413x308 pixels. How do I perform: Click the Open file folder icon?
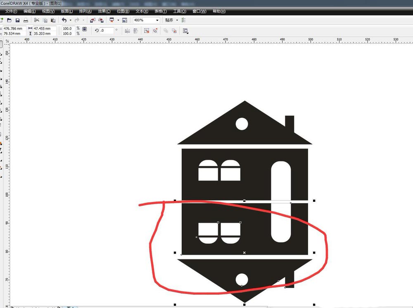9,20
